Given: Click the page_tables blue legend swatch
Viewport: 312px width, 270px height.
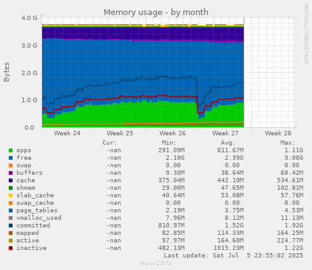Looking at the screenshot, I should tap(11, 210).
